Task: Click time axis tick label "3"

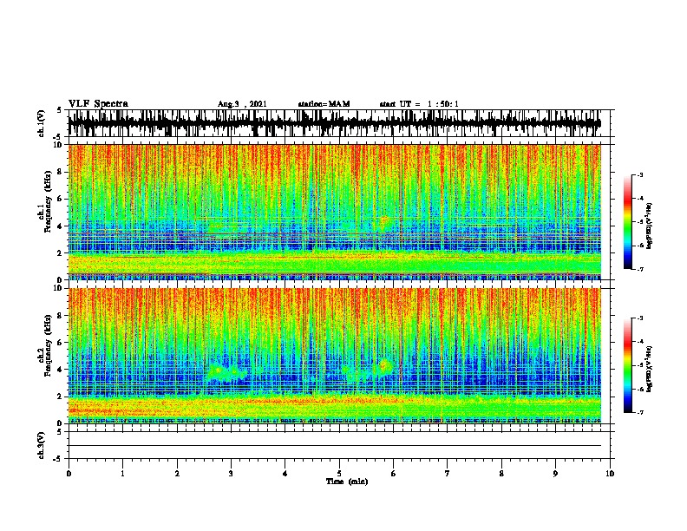Action: point(231,474)
